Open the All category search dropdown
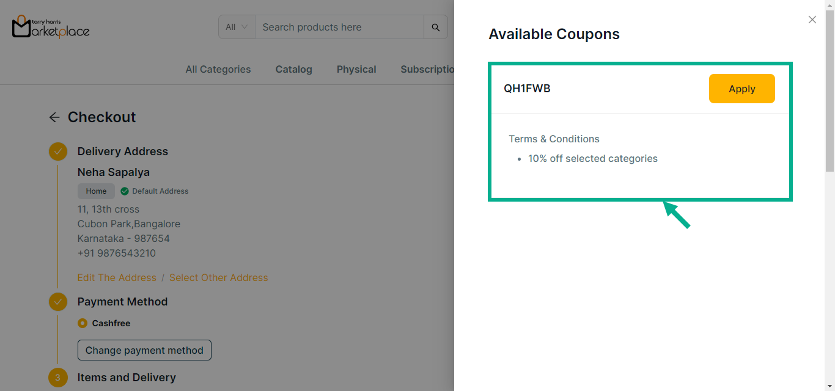The image size is (835, 391). point(237,27)
